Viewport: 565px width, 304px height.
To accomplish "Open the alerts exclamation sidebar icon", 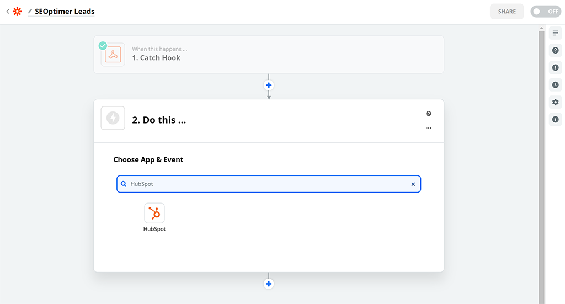I will click(x=555, y=68).
